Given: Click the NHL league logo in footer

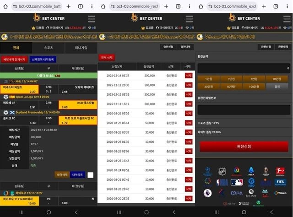Looking at the screenshot, I should click(222, 171).
